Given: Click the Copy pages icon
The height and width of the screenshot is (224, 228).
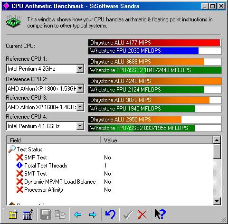Looking at the screenshot, I should coord(60,215).
